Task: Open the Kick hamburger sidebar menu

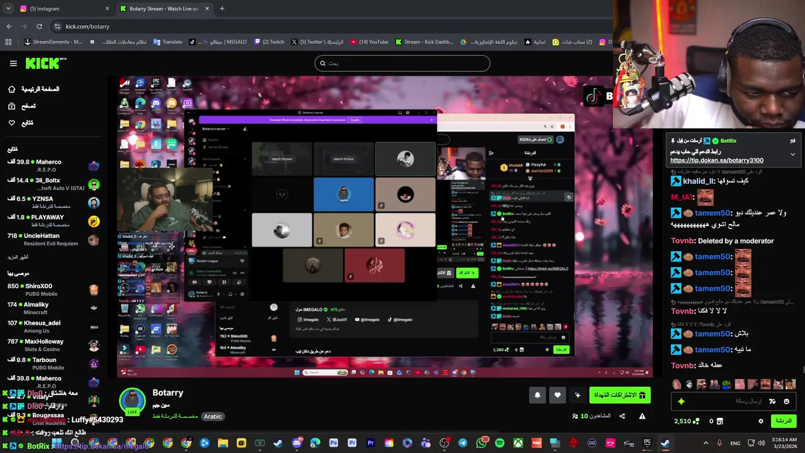Action: [x=13, y=64]
